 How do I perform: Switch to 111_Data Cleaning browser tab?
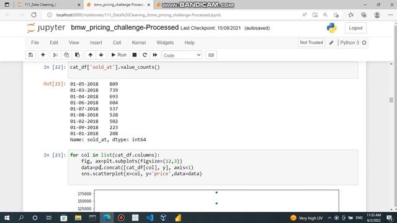click(x=48, y=5)
